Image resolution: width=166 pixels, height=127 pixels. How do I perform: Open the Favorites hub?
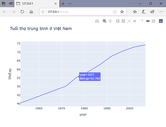(135, 12)
